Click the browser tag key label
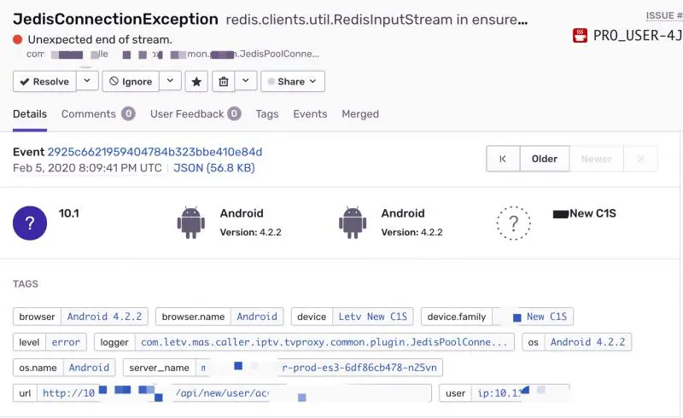683x418 pixels. coord(37,316)
